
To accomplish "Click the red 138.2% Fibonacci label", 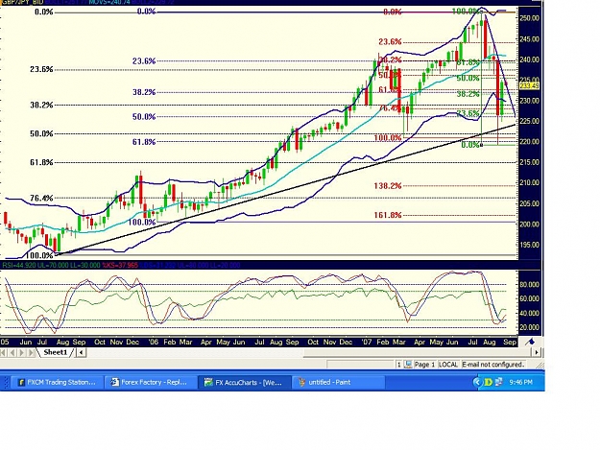I will pyautogui.click(x=388, y=186).
